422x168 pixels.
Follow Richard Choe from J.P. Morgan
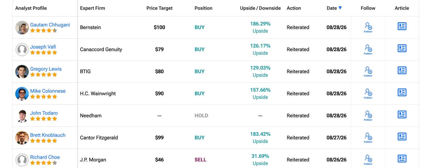[x=368, y=160]
